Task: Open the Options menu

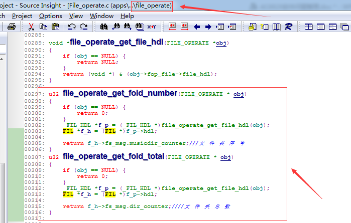Action: pyautogui.click(x=51, y=16)
